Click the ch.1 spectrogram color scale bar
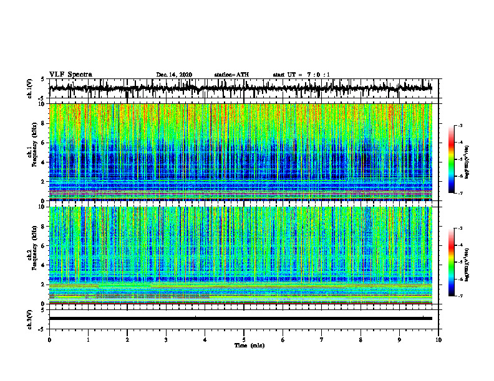The image size is (494, 381). 452,159
